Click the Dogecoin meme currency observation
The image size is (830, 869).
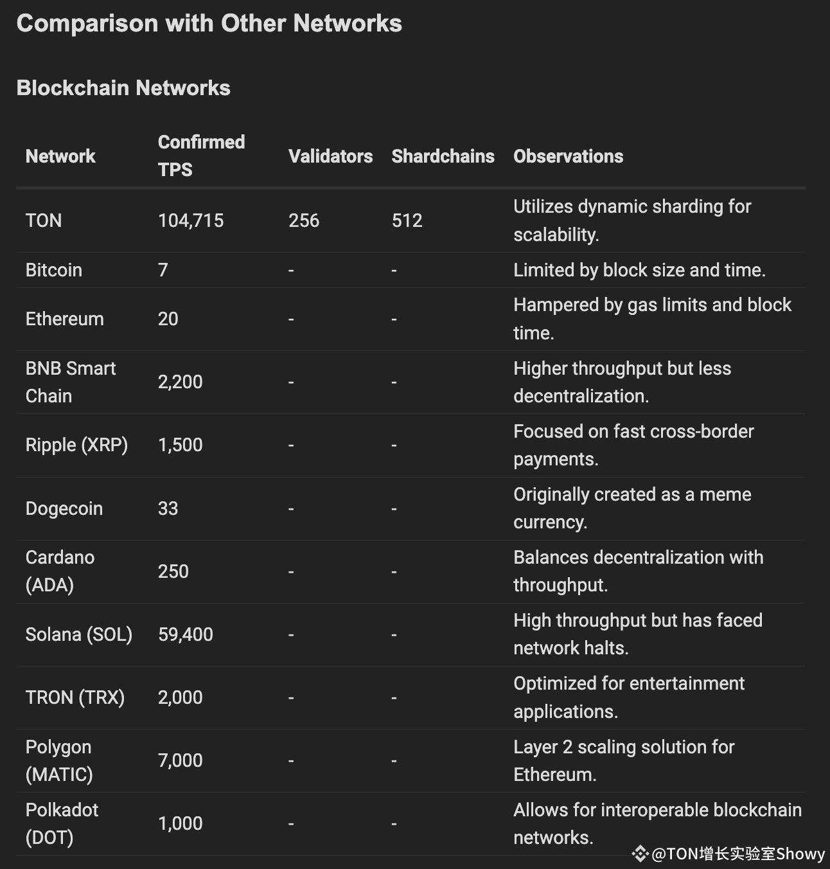click(632, 508)
